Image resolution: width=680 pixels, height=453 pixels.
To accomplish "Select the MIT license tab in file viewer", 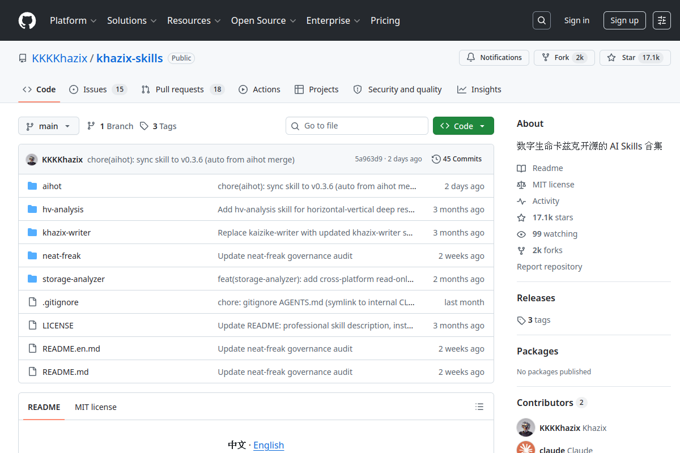I will click(96, 407).
